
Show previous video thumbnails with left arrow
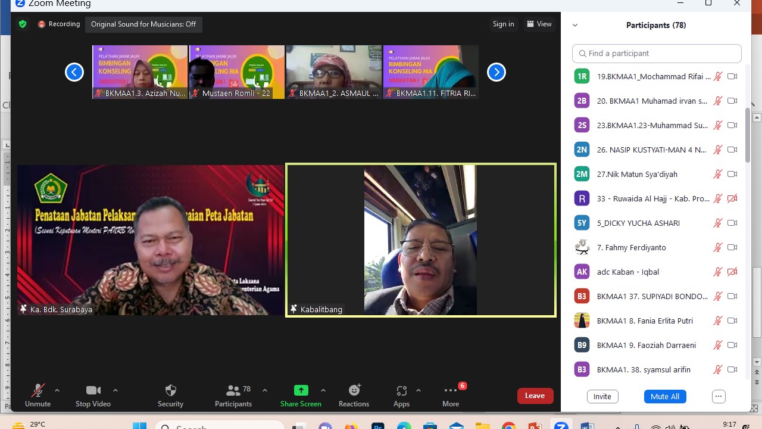coord(74,72)
